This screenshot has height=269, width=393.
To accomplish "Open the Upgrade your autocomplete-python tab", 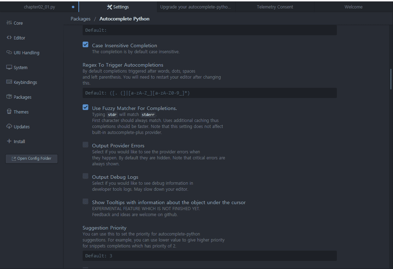I will (x=196, y=7).
